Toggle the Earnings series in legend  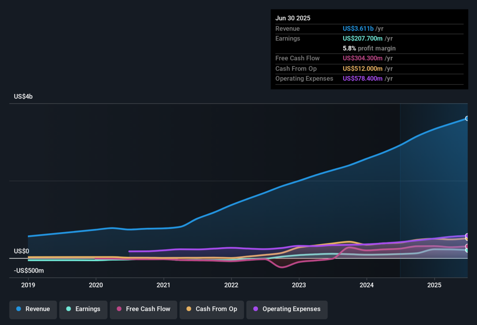pyautogui.click(x=83, y=309)
